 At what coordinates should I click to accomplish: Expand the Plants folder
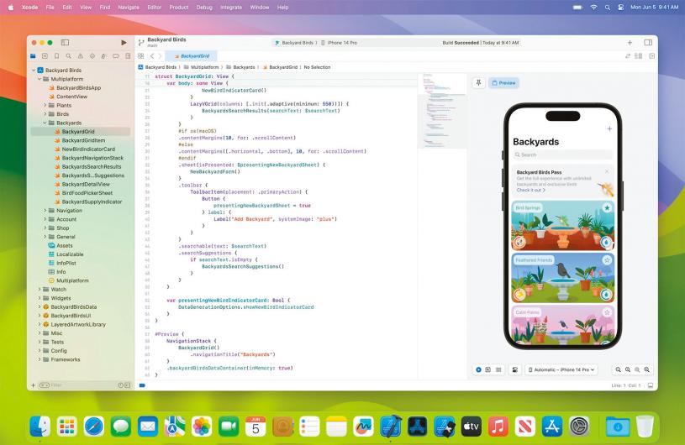(45, 105)
